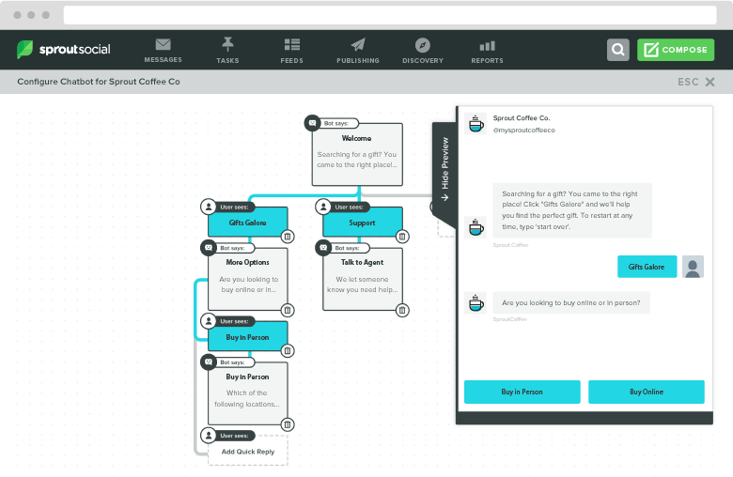Click the user icon on Gifts Galore node
Viewport: 733px width, 477px height.
[209, 207]
